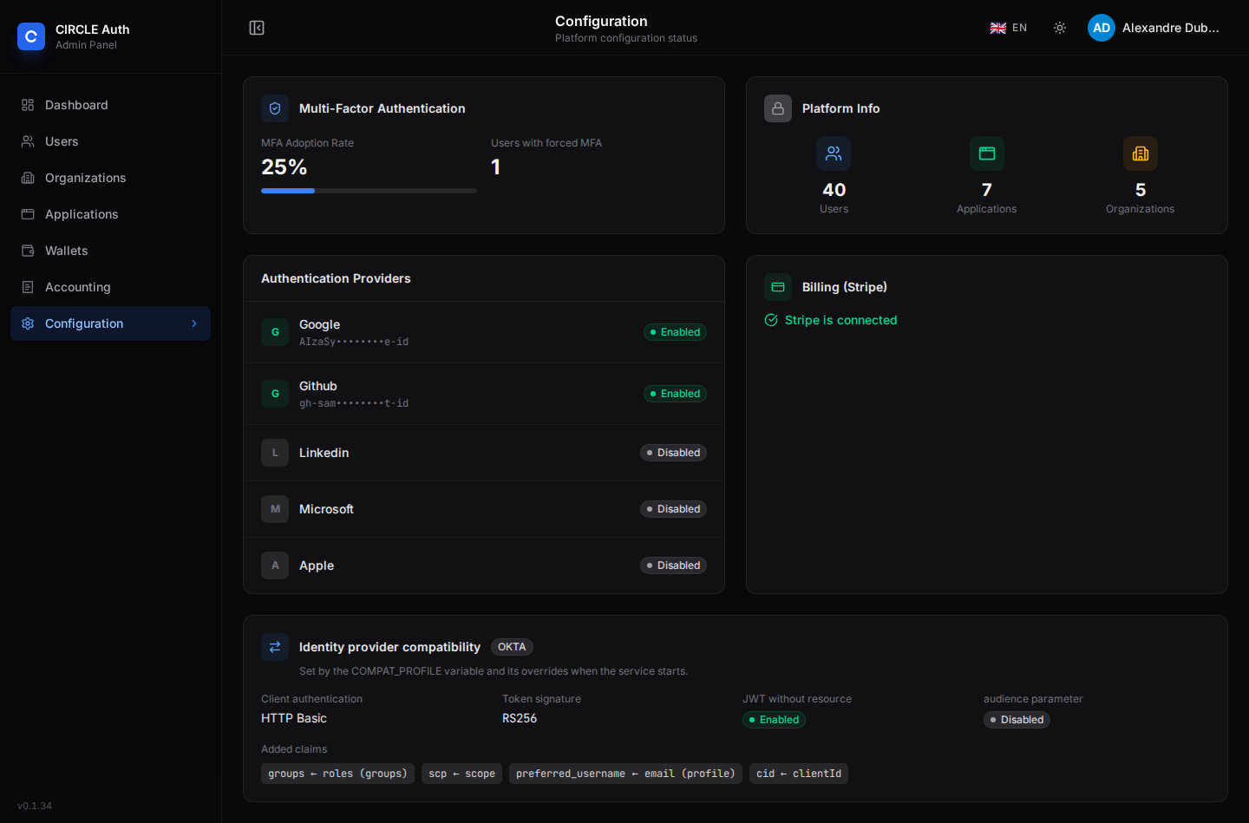Click the JWT without resource Enabled badge
The height and width of the screenshot is (823, 1249).
click(774, 720)
